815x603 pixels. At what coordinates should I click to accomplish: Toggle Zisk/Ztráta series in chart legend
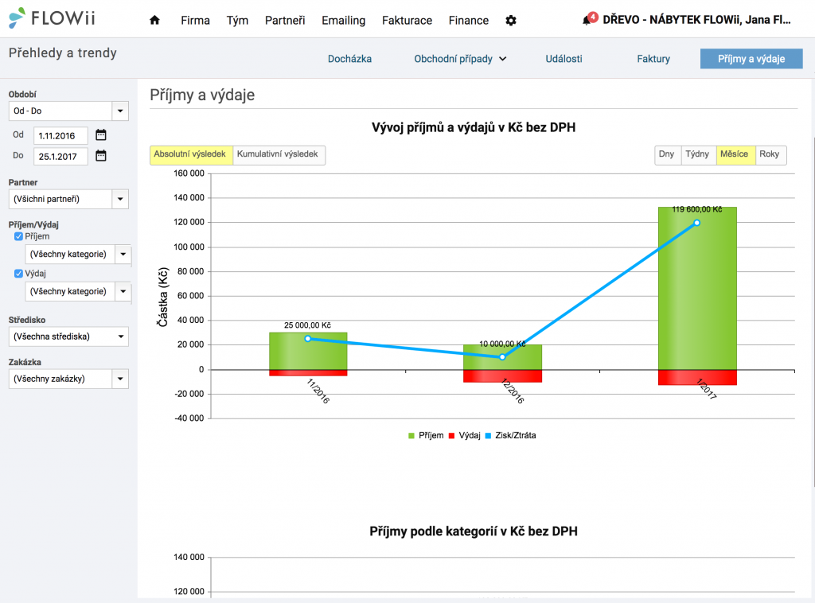(510, 435)
